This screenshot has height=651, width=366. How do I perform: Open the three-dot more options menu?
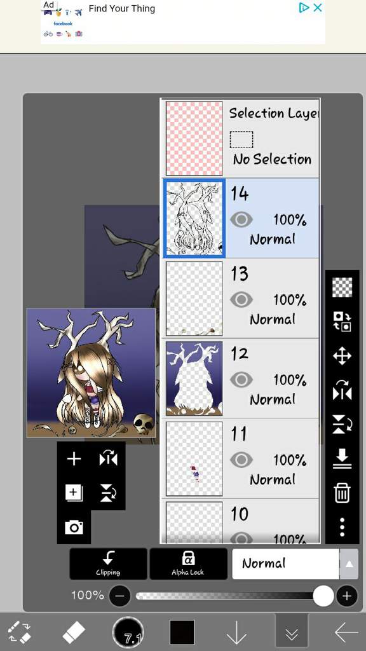pos(342,526)
